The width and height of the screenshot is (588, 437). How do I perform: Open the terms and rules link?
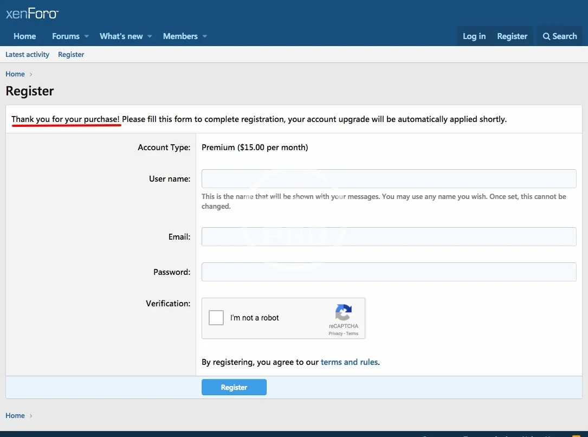tap(349, 362)
